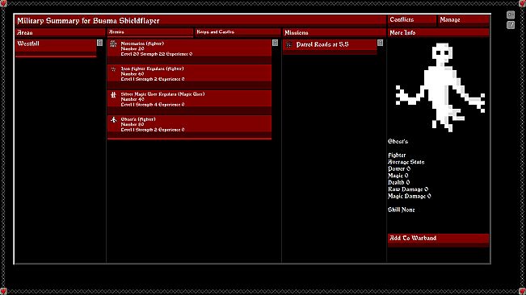Open the Conflicts tab

tap(412, 20)
